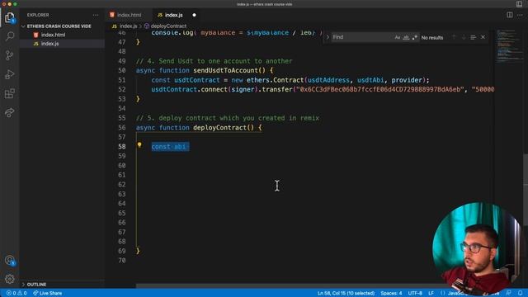Change end of line sequence LF
Viewport: 528px width, 297px height.
point(431,294)
